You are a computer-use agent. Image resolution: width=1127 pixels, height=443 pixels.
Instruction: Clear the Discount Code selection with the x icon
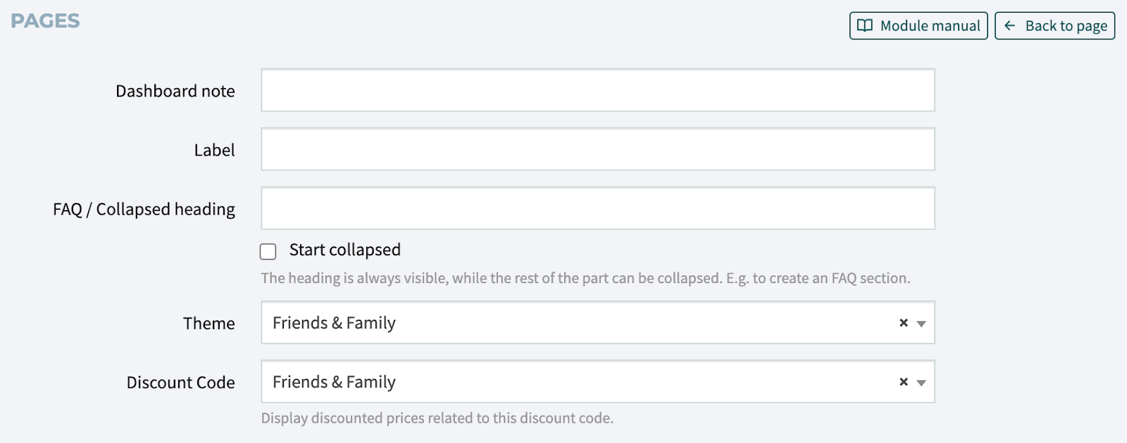pos(904,382)
